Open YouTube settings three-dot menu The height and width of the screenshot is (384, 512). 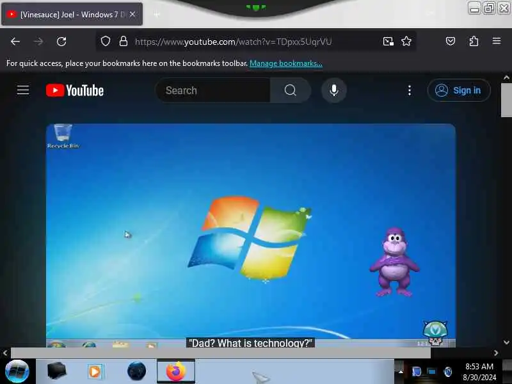point(410,90)
